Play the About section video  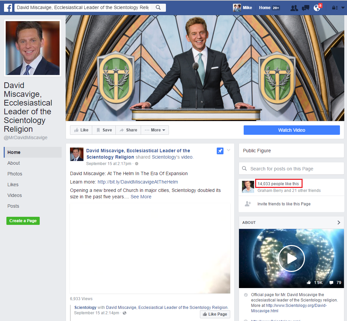291,258
